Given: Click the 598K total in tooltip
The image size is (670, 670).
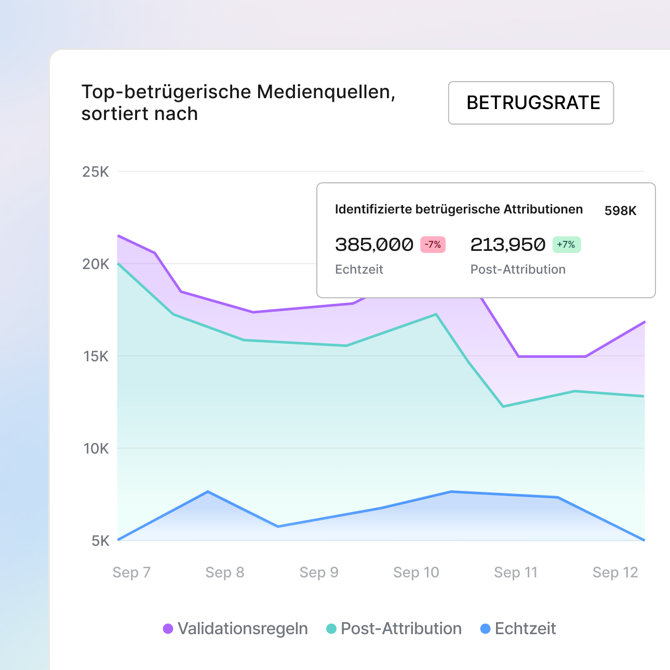Looking at the screenshot, I should (620, 211).
